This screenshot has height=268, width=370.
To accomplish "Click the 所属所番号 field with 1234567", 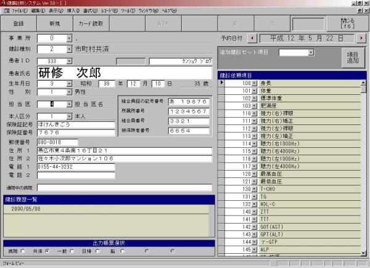I will [189, 112].
